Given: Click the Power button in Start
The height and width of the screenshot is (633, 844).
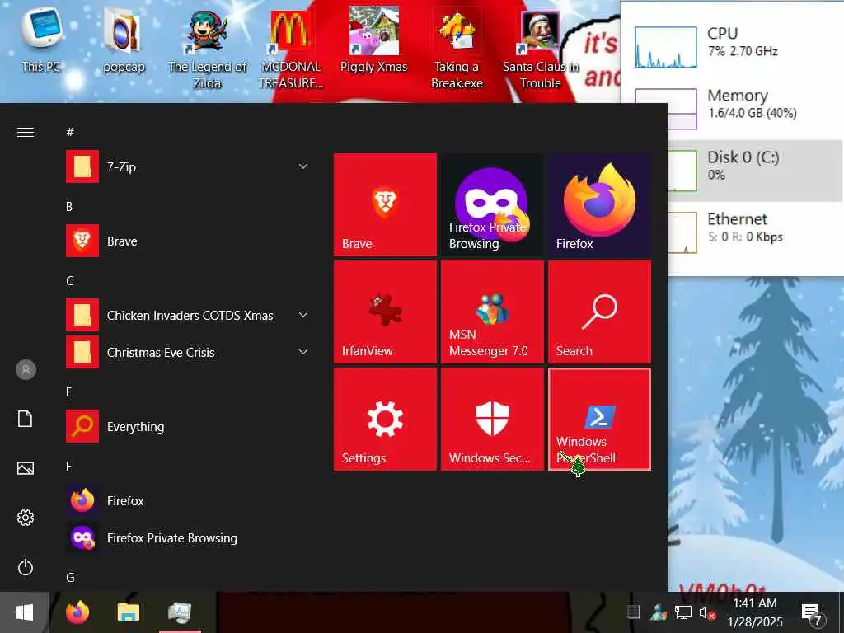Looking at the screenshot, I should click(26, 567).
